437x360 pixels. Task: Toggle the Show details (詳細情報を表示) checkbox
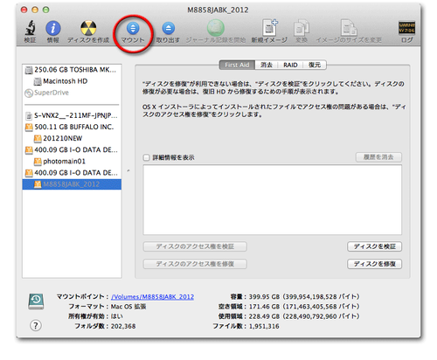[x=146, y=157]
